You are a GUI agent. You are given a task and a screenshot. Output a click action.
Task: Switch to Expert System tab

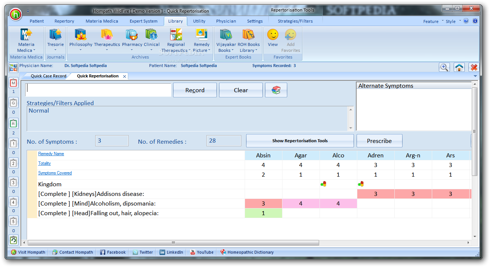pos(143,21)
